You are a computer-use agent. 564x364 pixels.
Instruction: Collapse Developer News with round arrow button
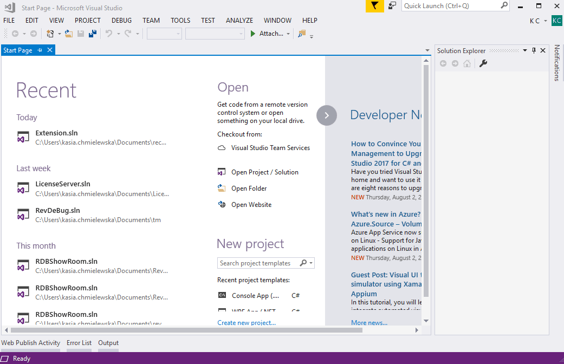(327, 115)
